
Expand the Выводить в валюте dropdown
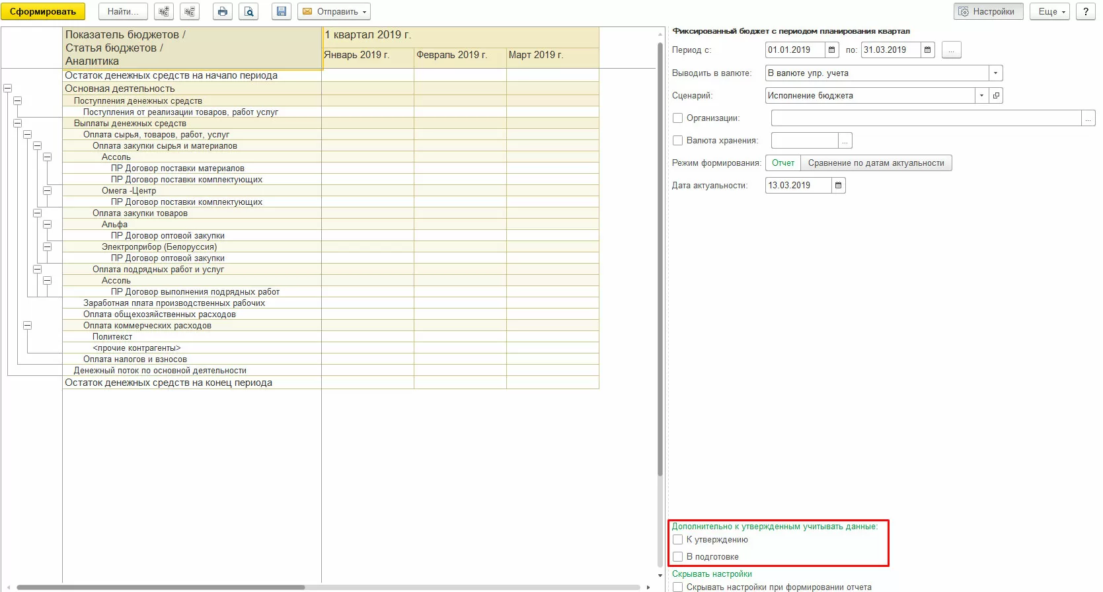(x=995, y=73)
